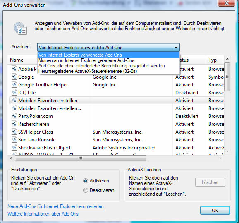Select the 'SSVHelper Class' add-on name

(x=36, y=132)
